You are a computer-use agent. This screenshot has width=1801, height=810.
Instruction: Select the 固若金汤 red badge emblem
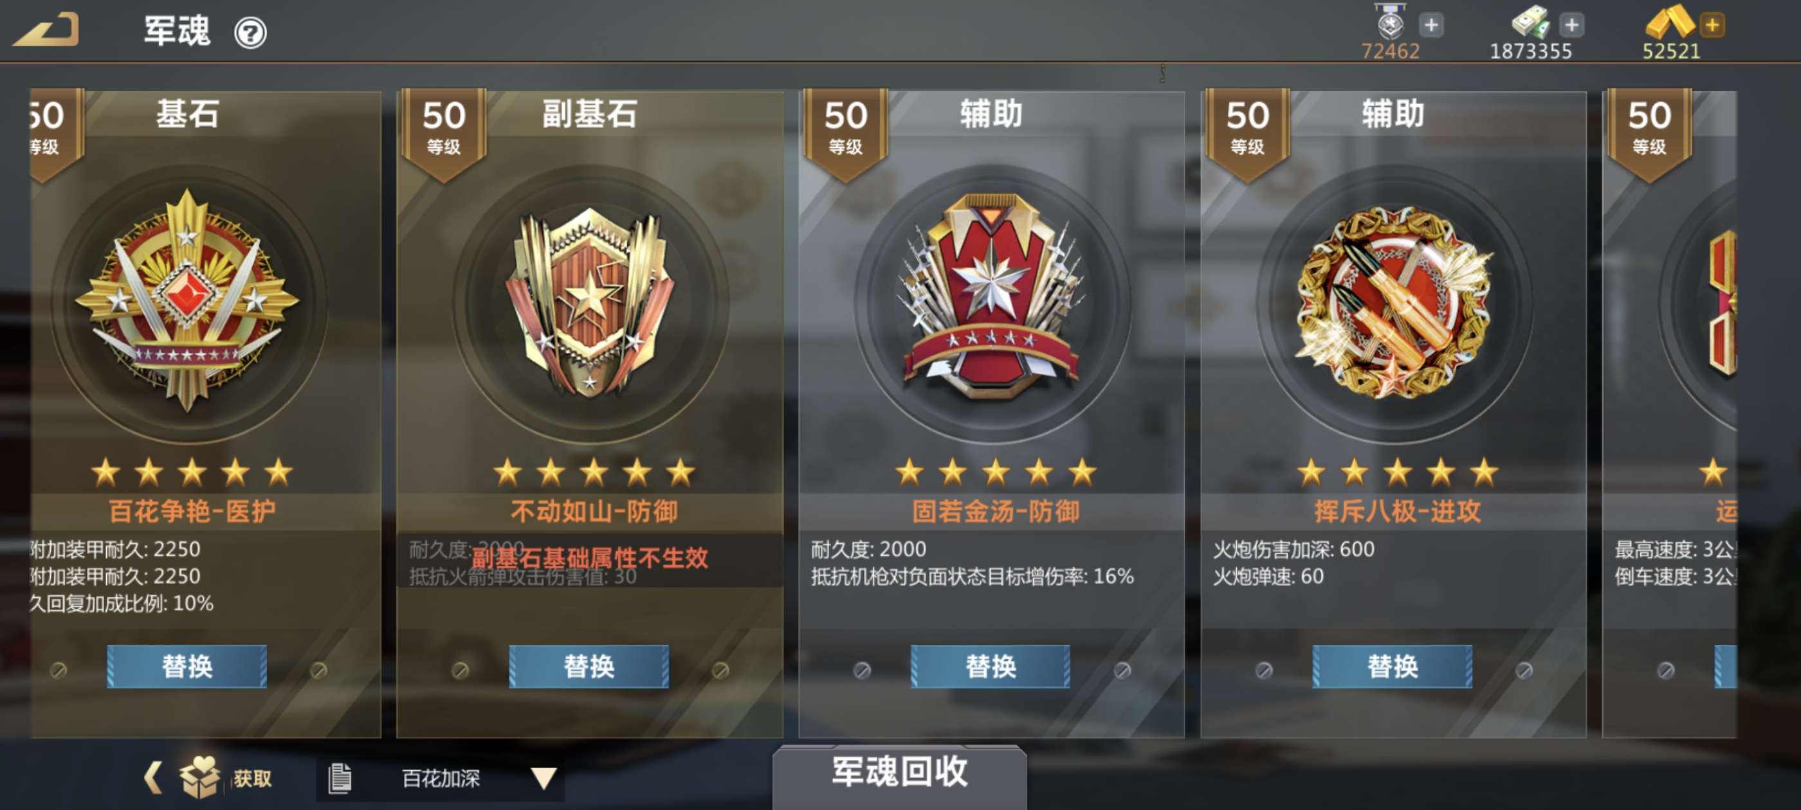tap(991, 297)
